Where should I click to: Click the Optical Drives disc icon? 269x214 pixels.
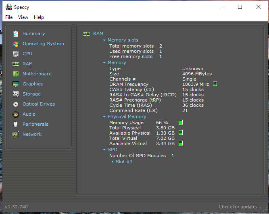point(16,104)
